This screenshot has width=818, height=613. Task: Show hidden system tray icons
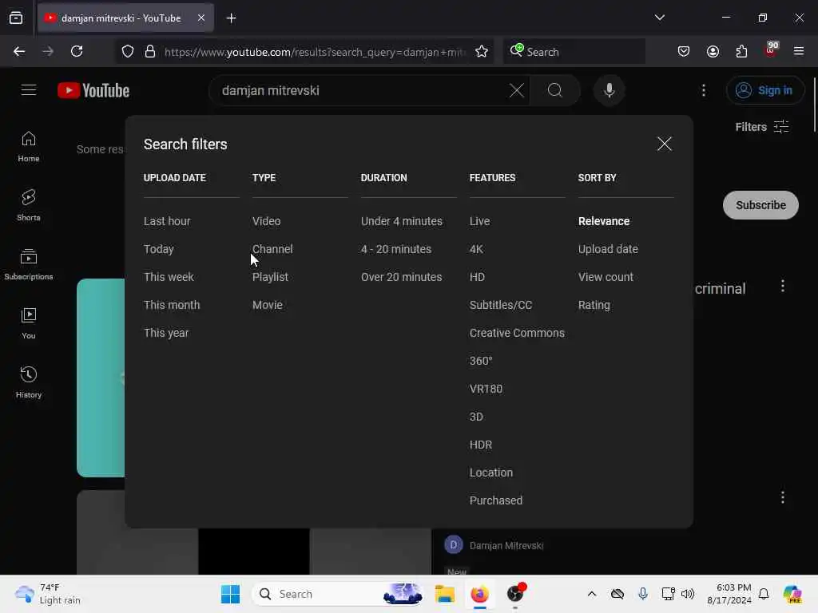click(592, 594)
